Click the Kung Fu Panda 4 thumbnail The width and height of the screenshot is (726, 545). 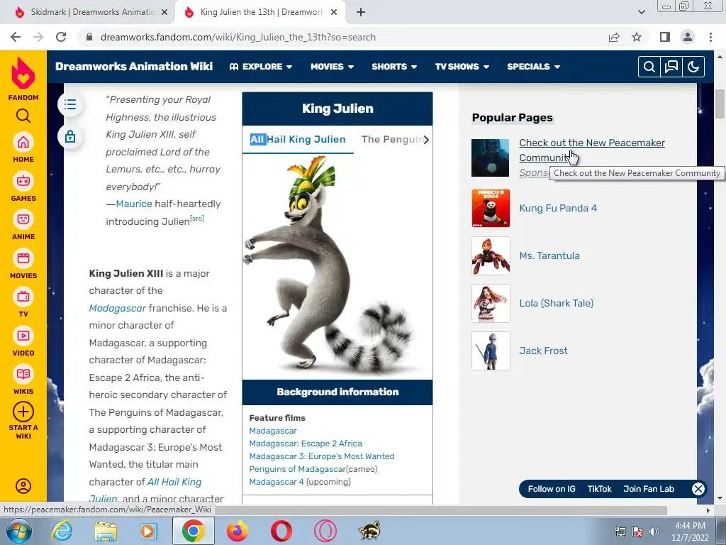[491, 208]
